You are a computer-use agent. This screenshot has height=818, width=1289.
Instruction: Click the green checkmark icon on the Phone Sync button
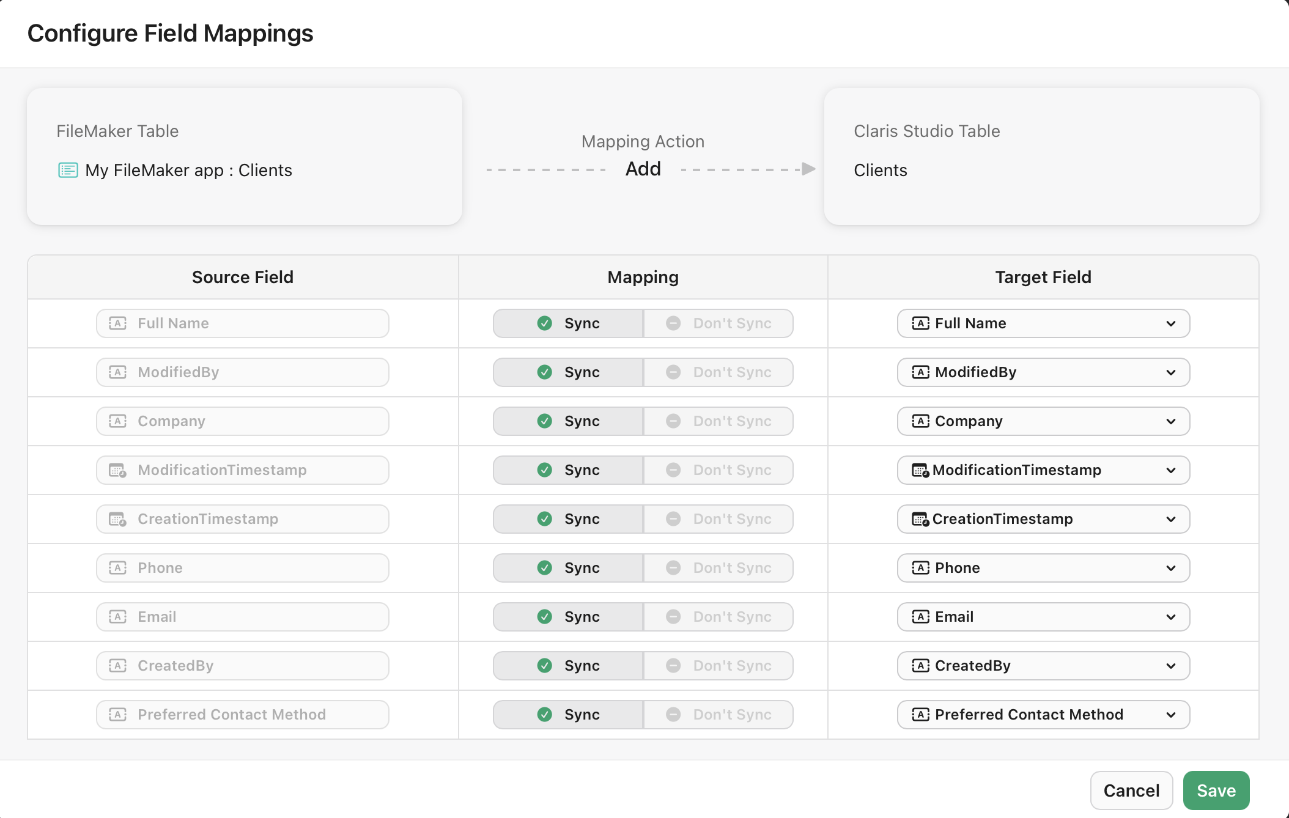pyautogui.click(x=544, y=567)
